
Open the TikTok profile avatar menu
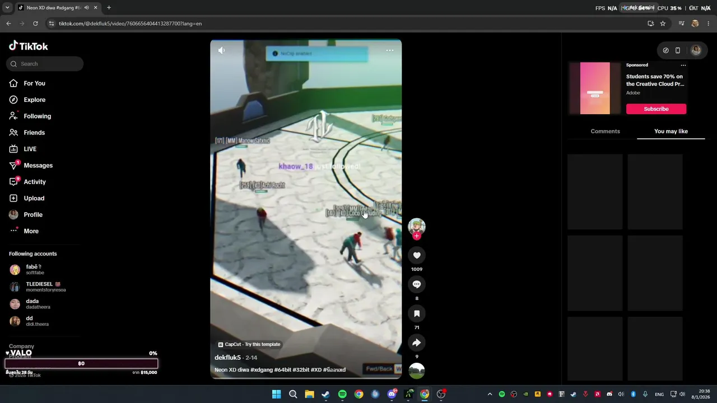[x=696, y=50]
